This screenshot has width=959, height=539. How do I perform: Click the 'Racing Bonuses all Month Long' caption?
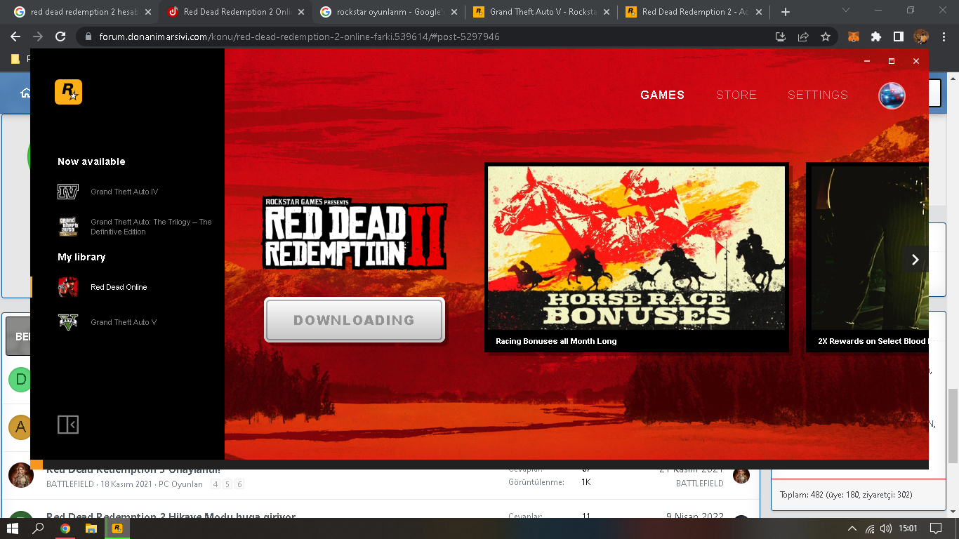tap(556, 341)
